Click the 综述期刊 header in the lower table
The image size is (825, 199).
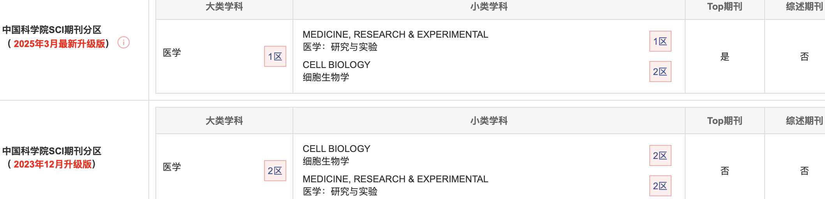click(804, 121)
